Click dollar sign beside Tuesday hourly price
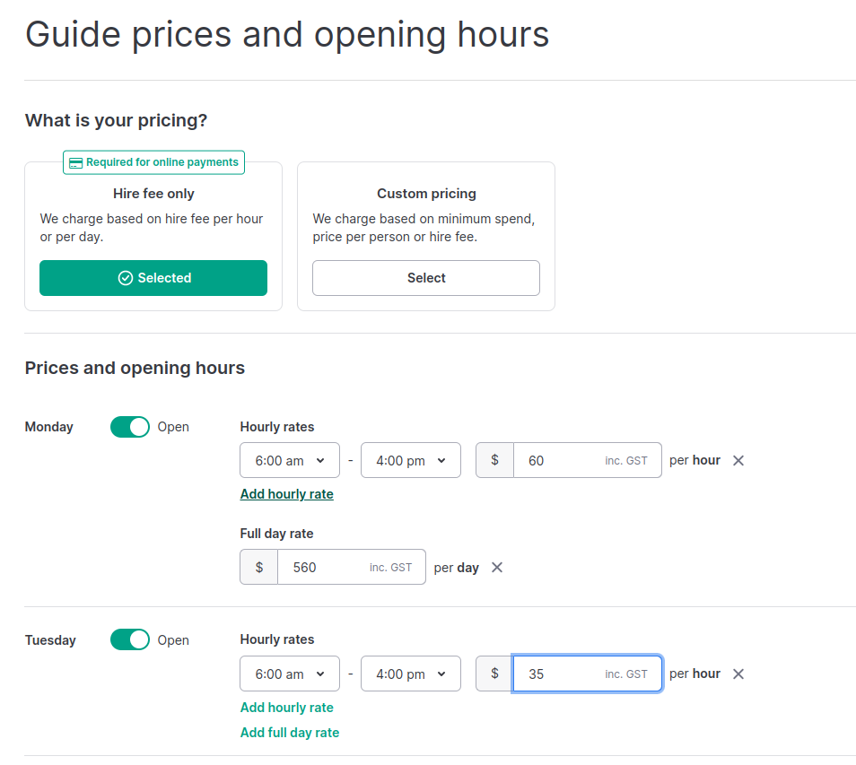The height and width of the screenshot is (765, 856). (x=494, y=674)
